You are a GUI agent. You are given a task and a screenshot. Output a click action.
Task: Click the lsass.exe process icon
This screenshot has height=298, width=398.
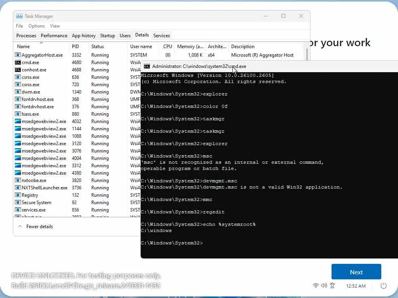(x=18, y=114)
